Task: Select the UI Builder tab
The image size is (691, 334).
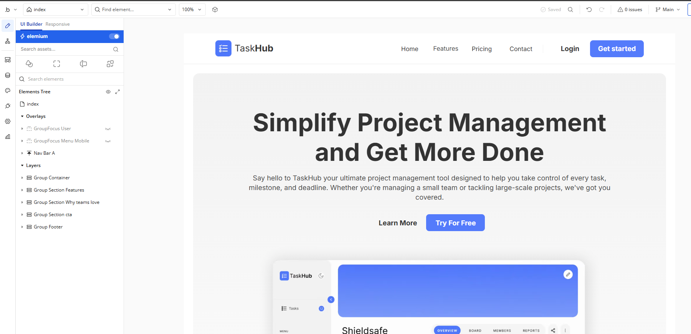Action: click(31, 24)
